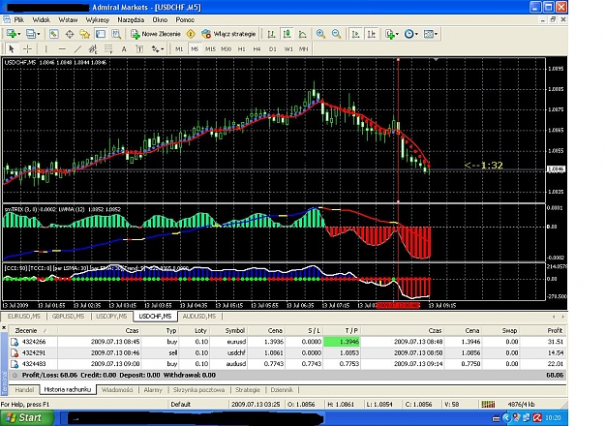
Task: Open the Pomoc menu
Action: click(x=185, y=19)
